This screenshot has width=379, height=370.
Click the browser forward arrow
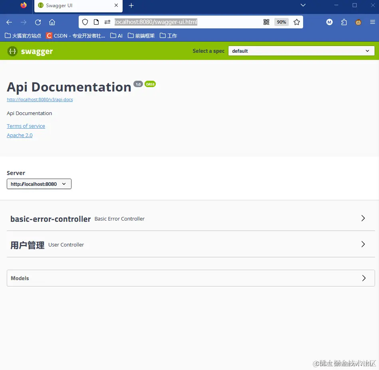pyautogui.click(x=24, y=22)
